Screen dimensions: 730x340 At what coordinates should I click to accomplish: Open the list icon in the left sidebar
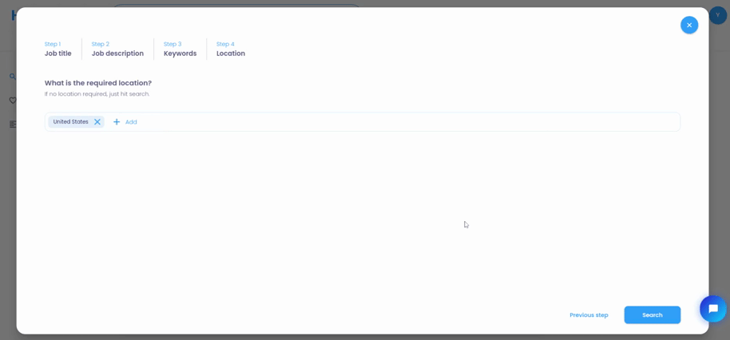(x=12, y=125)
